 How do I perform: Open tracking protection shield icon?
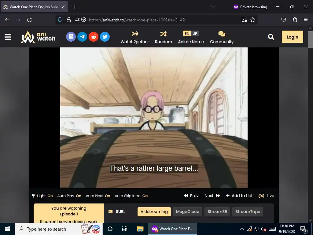pyautogui.click(x=60, y=20)
